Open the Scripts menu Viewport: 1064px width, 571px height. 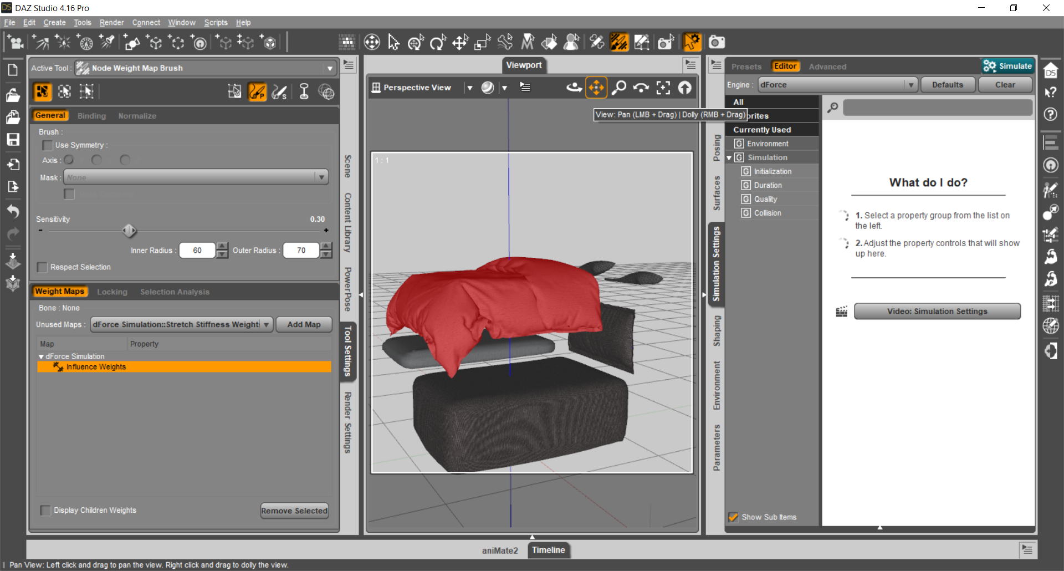216,23
